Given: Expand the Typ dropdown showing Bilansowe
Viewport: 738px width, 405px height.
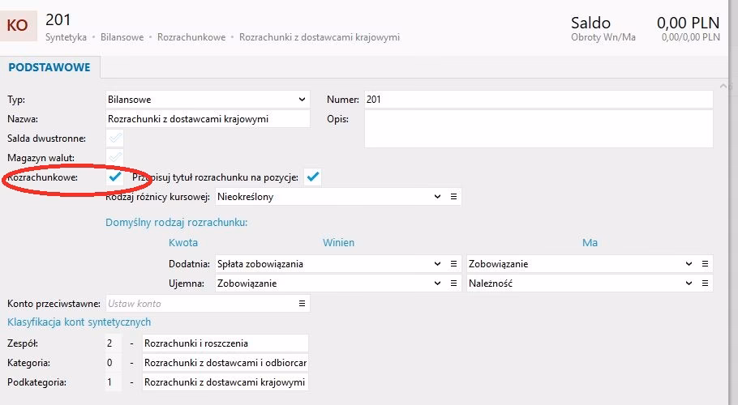Looking at the screenshot, I should coord(302,100).
